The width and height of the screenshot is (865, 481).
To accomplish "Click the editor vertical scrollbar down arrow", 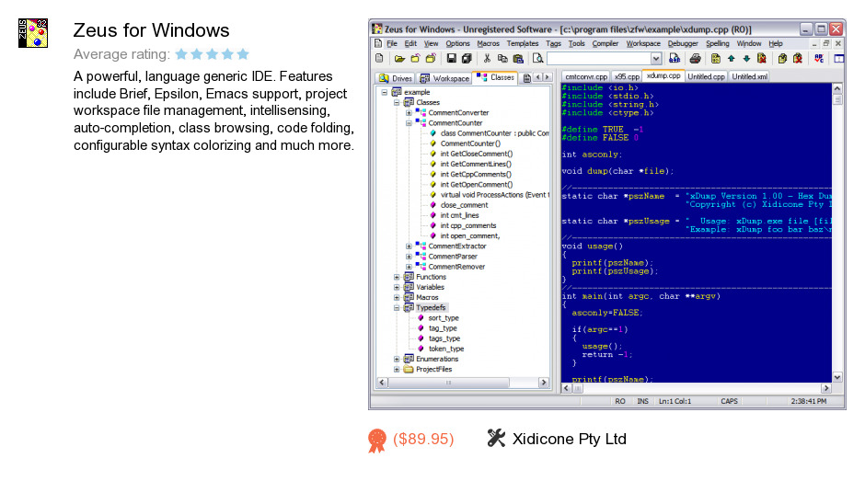I will point(836,377).
